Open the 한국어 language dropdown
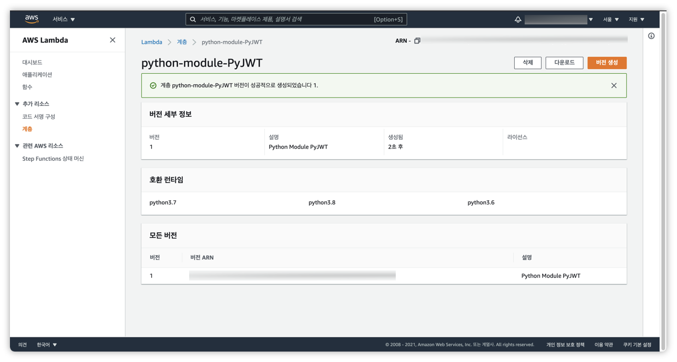677x362 pixels. click(47, 345)
